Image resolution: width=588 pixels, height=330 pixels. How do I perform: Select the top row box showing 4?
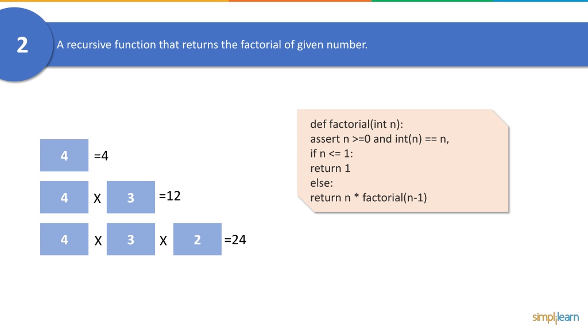[x=64, y=155]
